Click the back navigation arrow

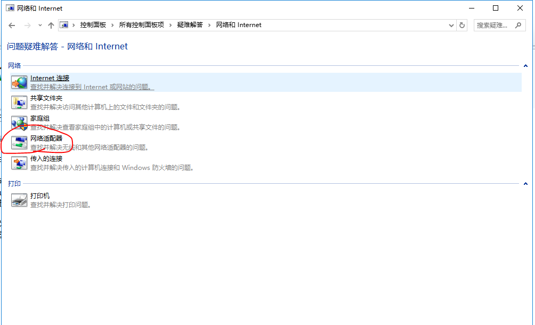click(12, 24)
